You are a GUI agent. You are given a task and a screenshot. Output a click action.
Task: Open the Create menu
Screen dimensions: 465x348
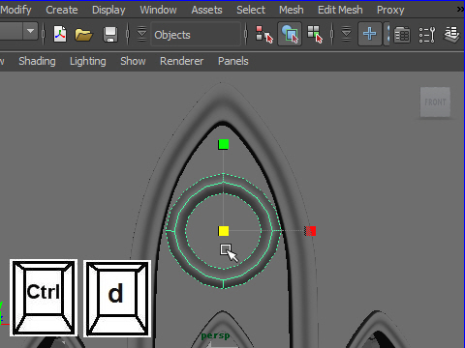coord(62,10)
